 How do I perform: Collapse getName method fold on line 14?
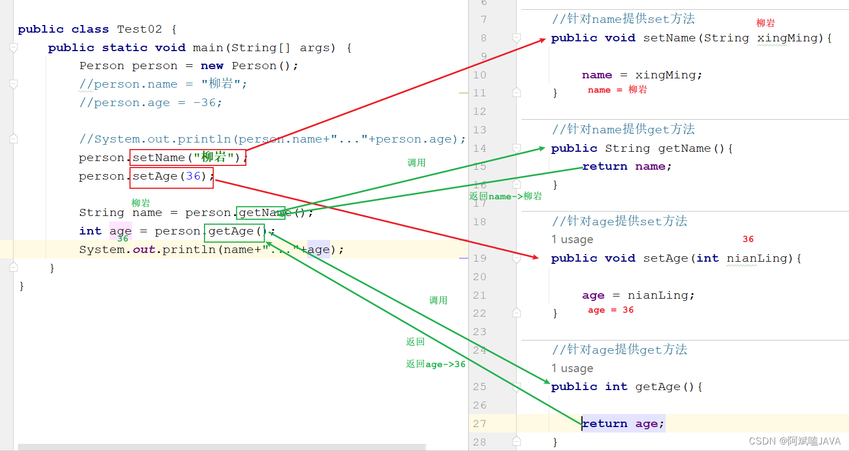coord(517,148)
